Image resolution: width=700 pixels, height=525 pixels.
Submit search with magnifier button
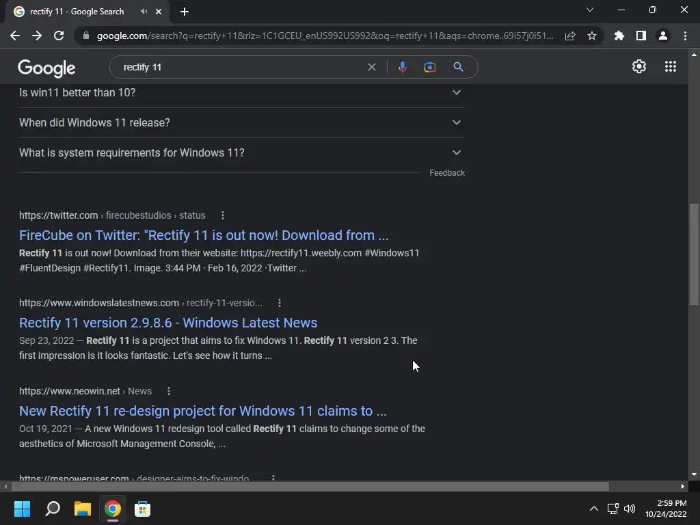point(458,67)
